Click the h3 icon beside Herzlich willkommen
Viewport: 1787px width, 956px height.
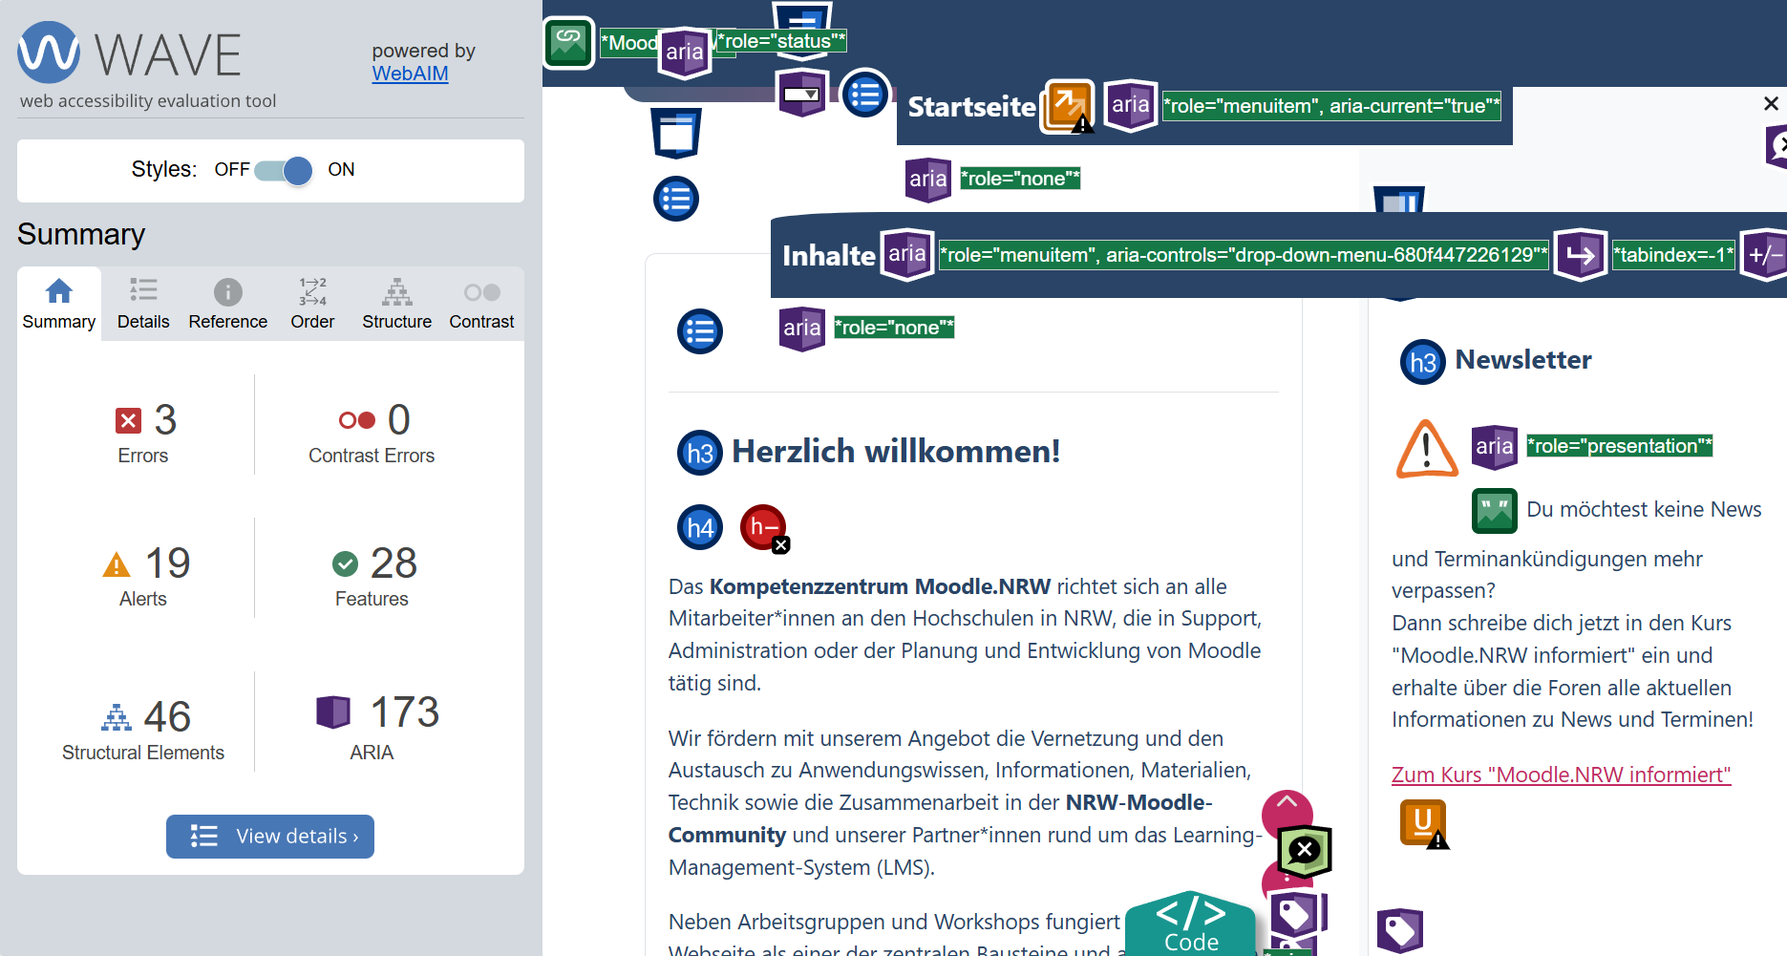[700, 453]
